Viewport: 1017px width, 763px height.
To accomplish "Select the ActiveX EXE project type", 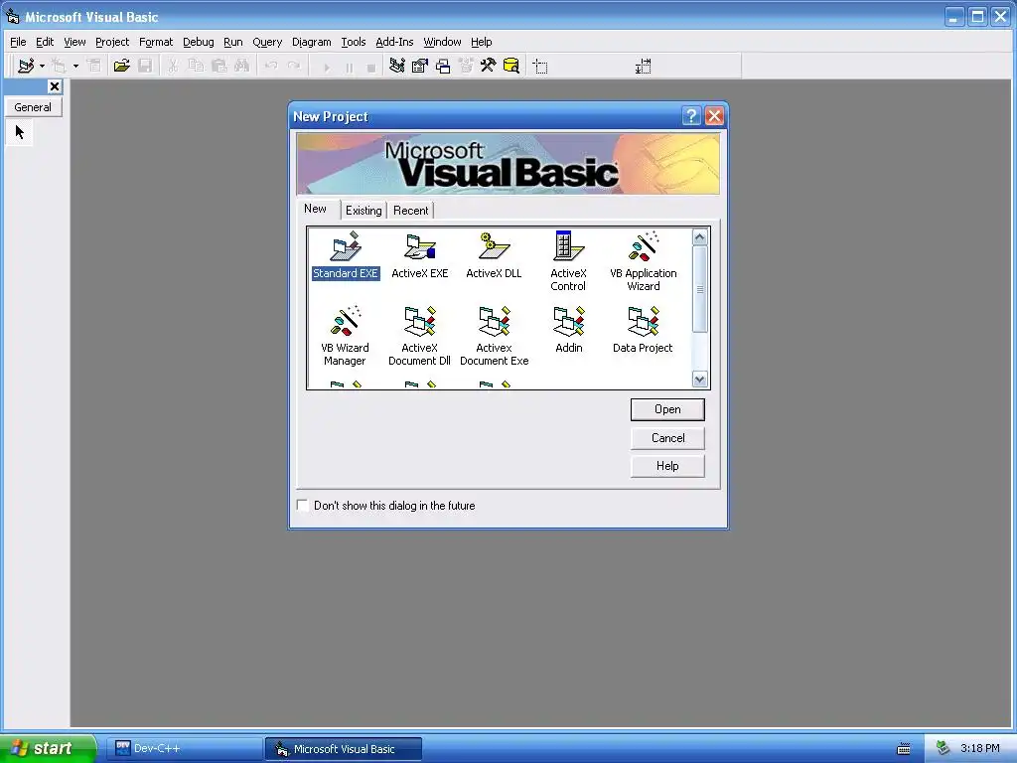I will pyautogui.click(x=420, y=255).
